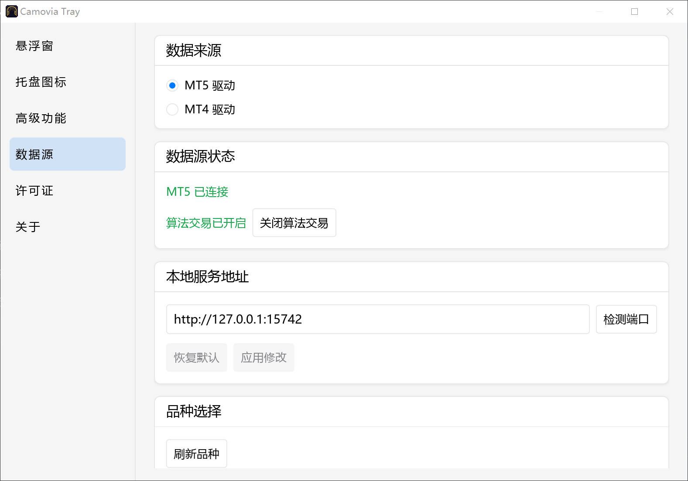Open the 许可证 sidebar section
The image size is (688, 481).
tap(68, 191)
